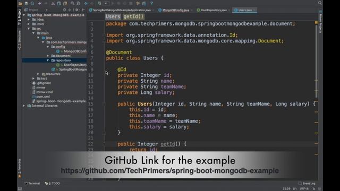The width and height of the screenshot is (340, 191).
Task: Switch to UserRepository.java tab
Action: (214, 10)
